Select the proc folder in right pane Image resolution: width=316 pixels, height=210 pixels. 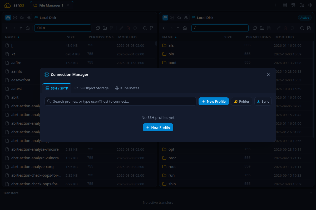[236, 158]
